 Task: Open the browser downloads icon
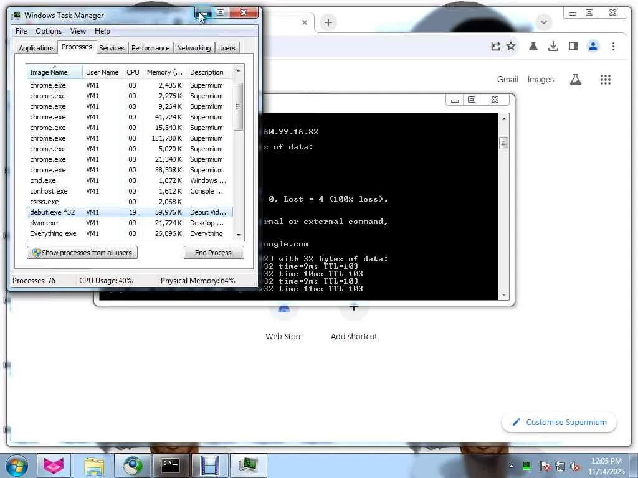pyautogui.click(x=553, y=46)
